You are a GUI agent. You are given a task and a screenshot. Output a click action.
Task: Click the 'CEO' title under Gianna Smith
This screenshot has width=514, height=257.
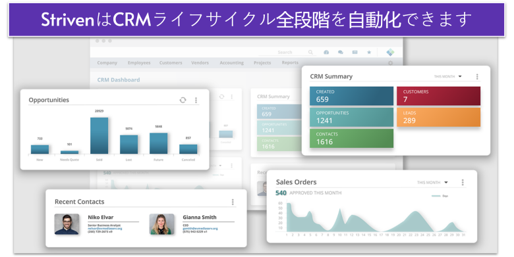click(x=186, y=225)
